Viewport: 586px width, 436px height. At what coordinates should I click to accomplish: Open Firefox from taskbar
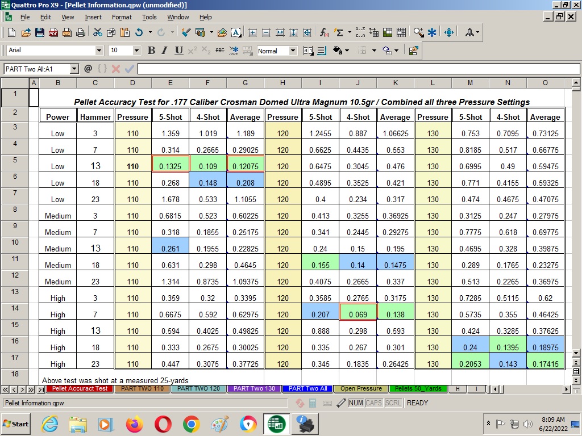(x=134, y=425)
